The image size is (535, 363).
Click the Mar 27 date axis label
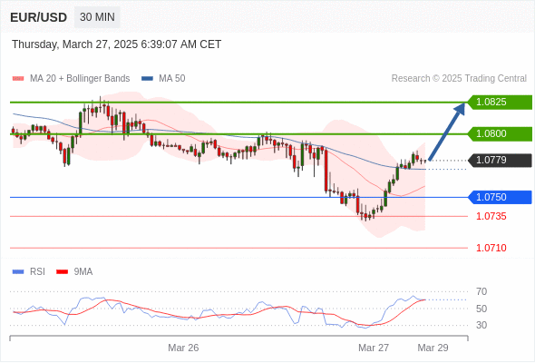pyautogui.click(x=374, y=348)
